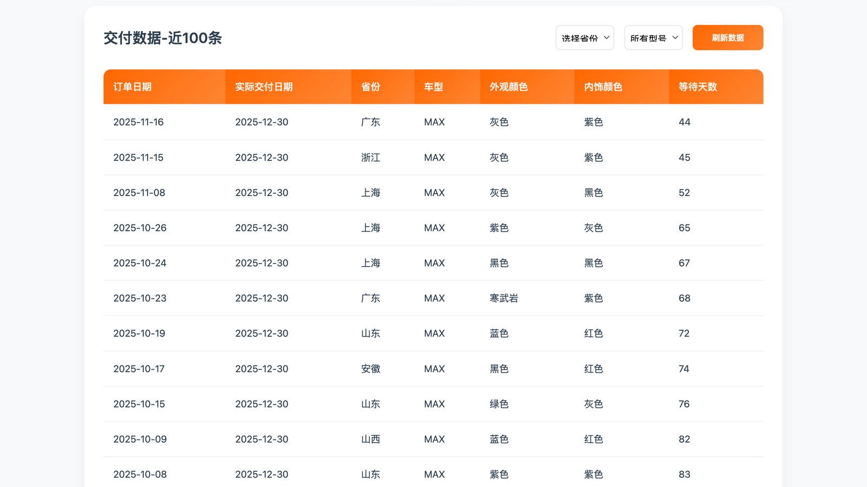Click waiting days value 44
867x487 pixels.
tap(684, 122)
